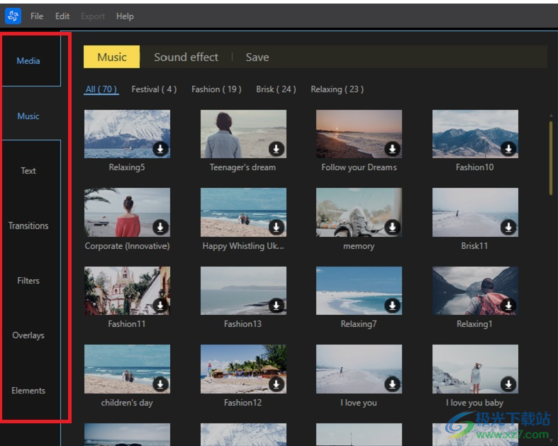
Task: Open the Edit menu
Action: (62, 16)
